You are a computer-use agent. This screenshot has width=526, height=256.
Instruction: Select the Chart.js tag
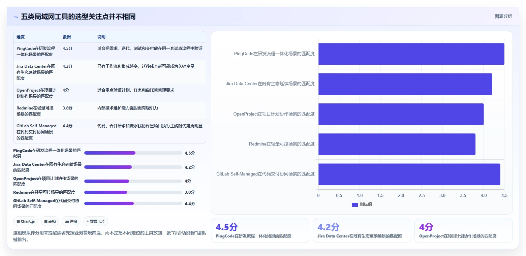pos(26,221)
